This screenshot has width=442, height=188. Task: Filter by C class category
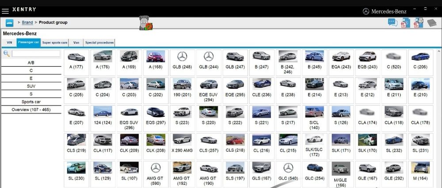point(31,71)
